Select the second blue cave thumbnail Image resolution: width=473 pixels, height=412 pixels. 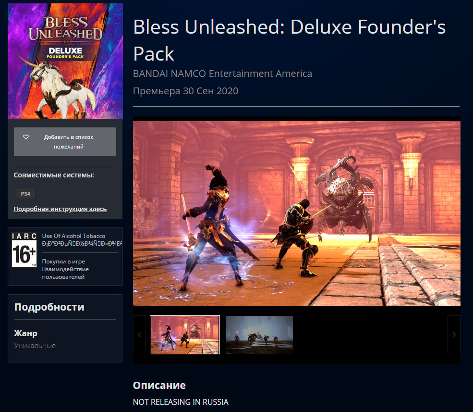tap(259, 335)
